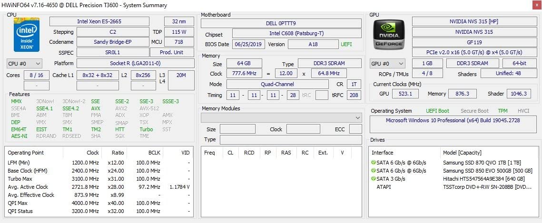Click the Turbo Max operating point row
542x223 pixels.
[99, 179]
